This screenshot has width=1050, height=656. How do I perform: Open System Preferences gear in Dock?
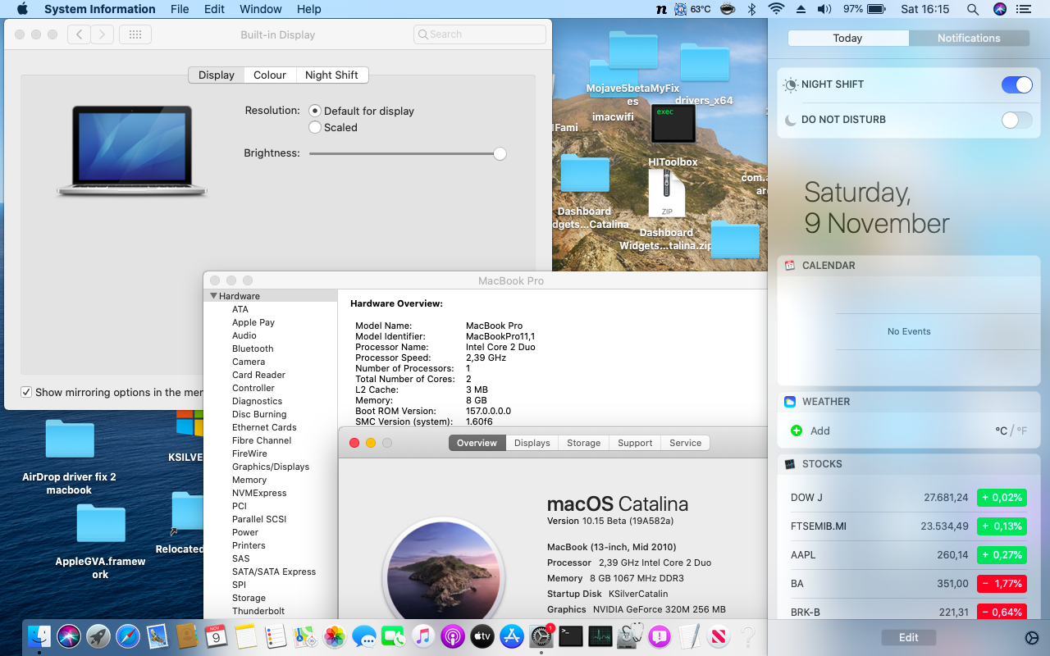pyautogui.click(x=541, y=635)
